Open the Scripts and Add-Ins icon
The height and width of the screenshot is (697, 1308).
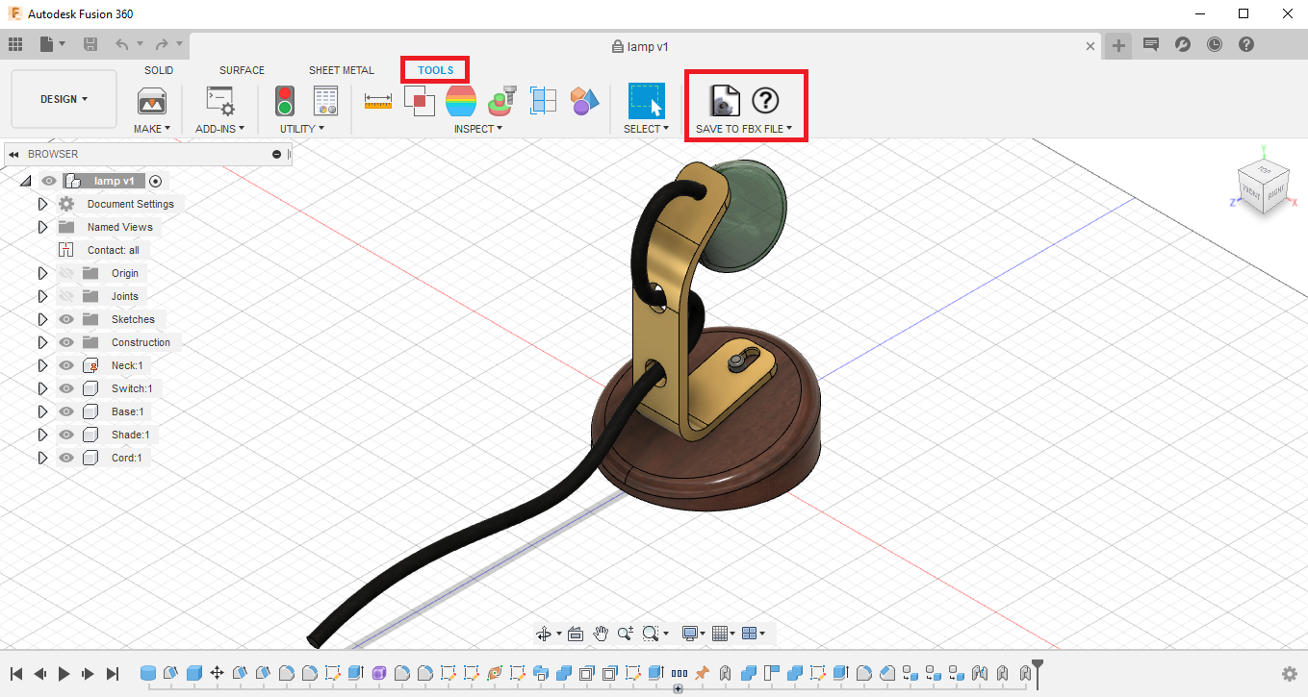click(x=220, y=101)
